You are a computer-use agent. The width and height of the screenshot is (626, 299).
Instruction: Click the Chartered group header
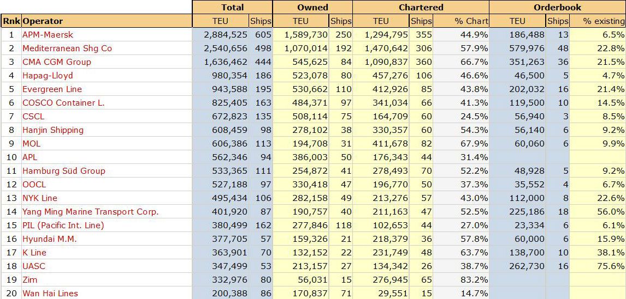pyautogui.click(x=421, y=7)
